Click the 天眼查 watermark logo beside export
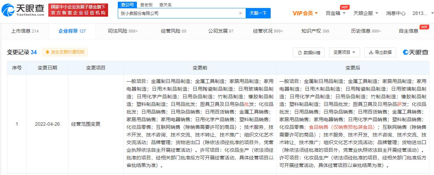 [416, 52]
